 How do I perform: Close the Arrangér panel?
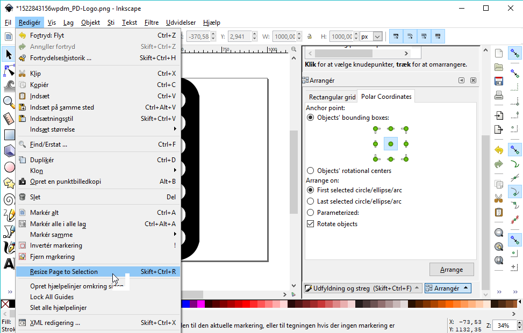[x=473, y=81]
